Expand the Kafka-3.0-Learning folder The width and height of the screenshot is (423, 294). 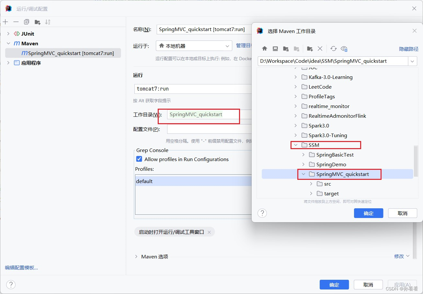(x=296, y=77)
